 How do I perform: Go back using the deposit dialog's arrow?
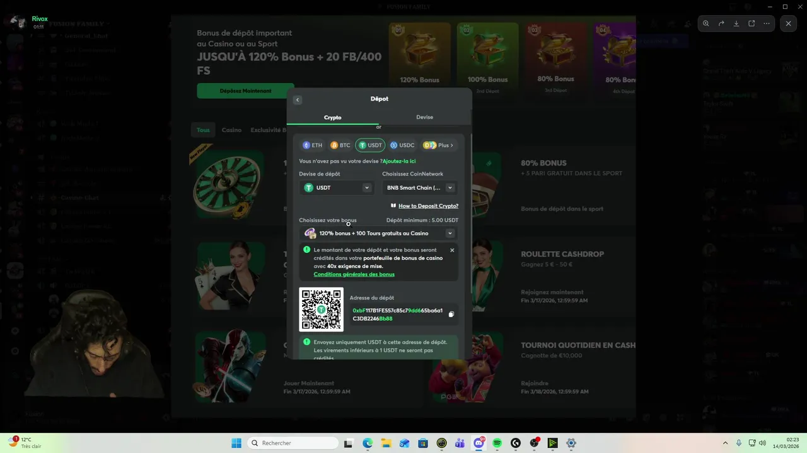click(x=298, y=99)
